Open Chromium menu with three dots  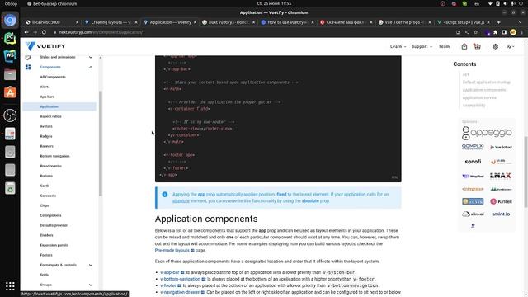(x=521, y=32)
